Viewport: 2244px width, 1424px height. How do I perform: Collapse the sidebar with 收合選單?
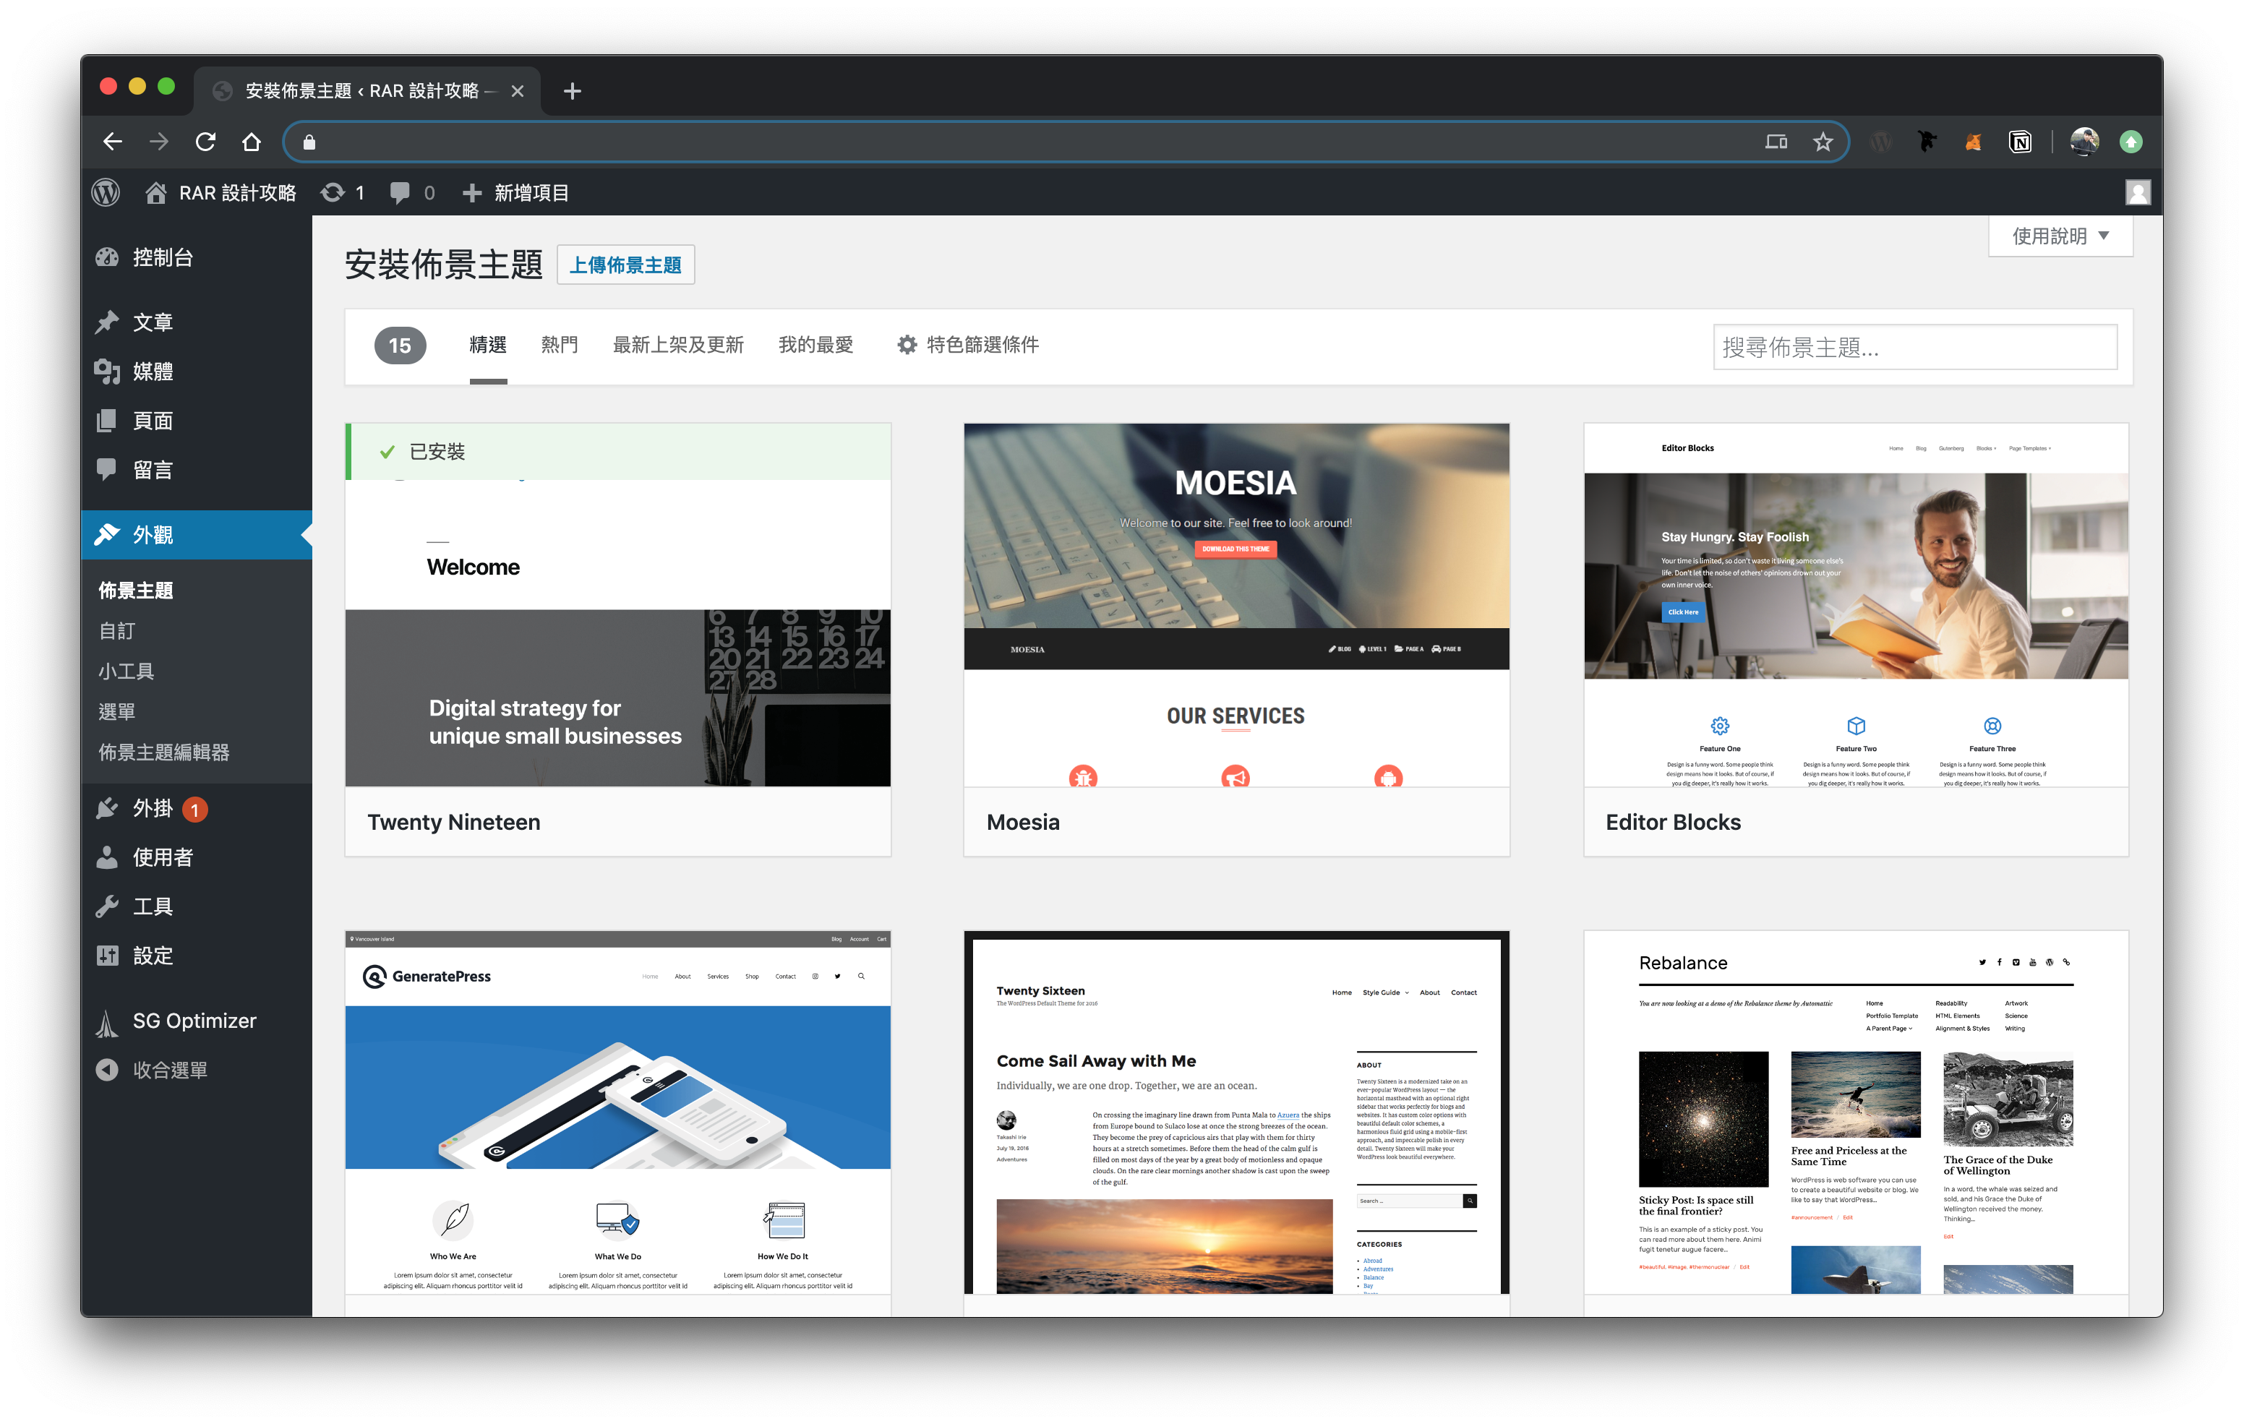coord(168,1070)
